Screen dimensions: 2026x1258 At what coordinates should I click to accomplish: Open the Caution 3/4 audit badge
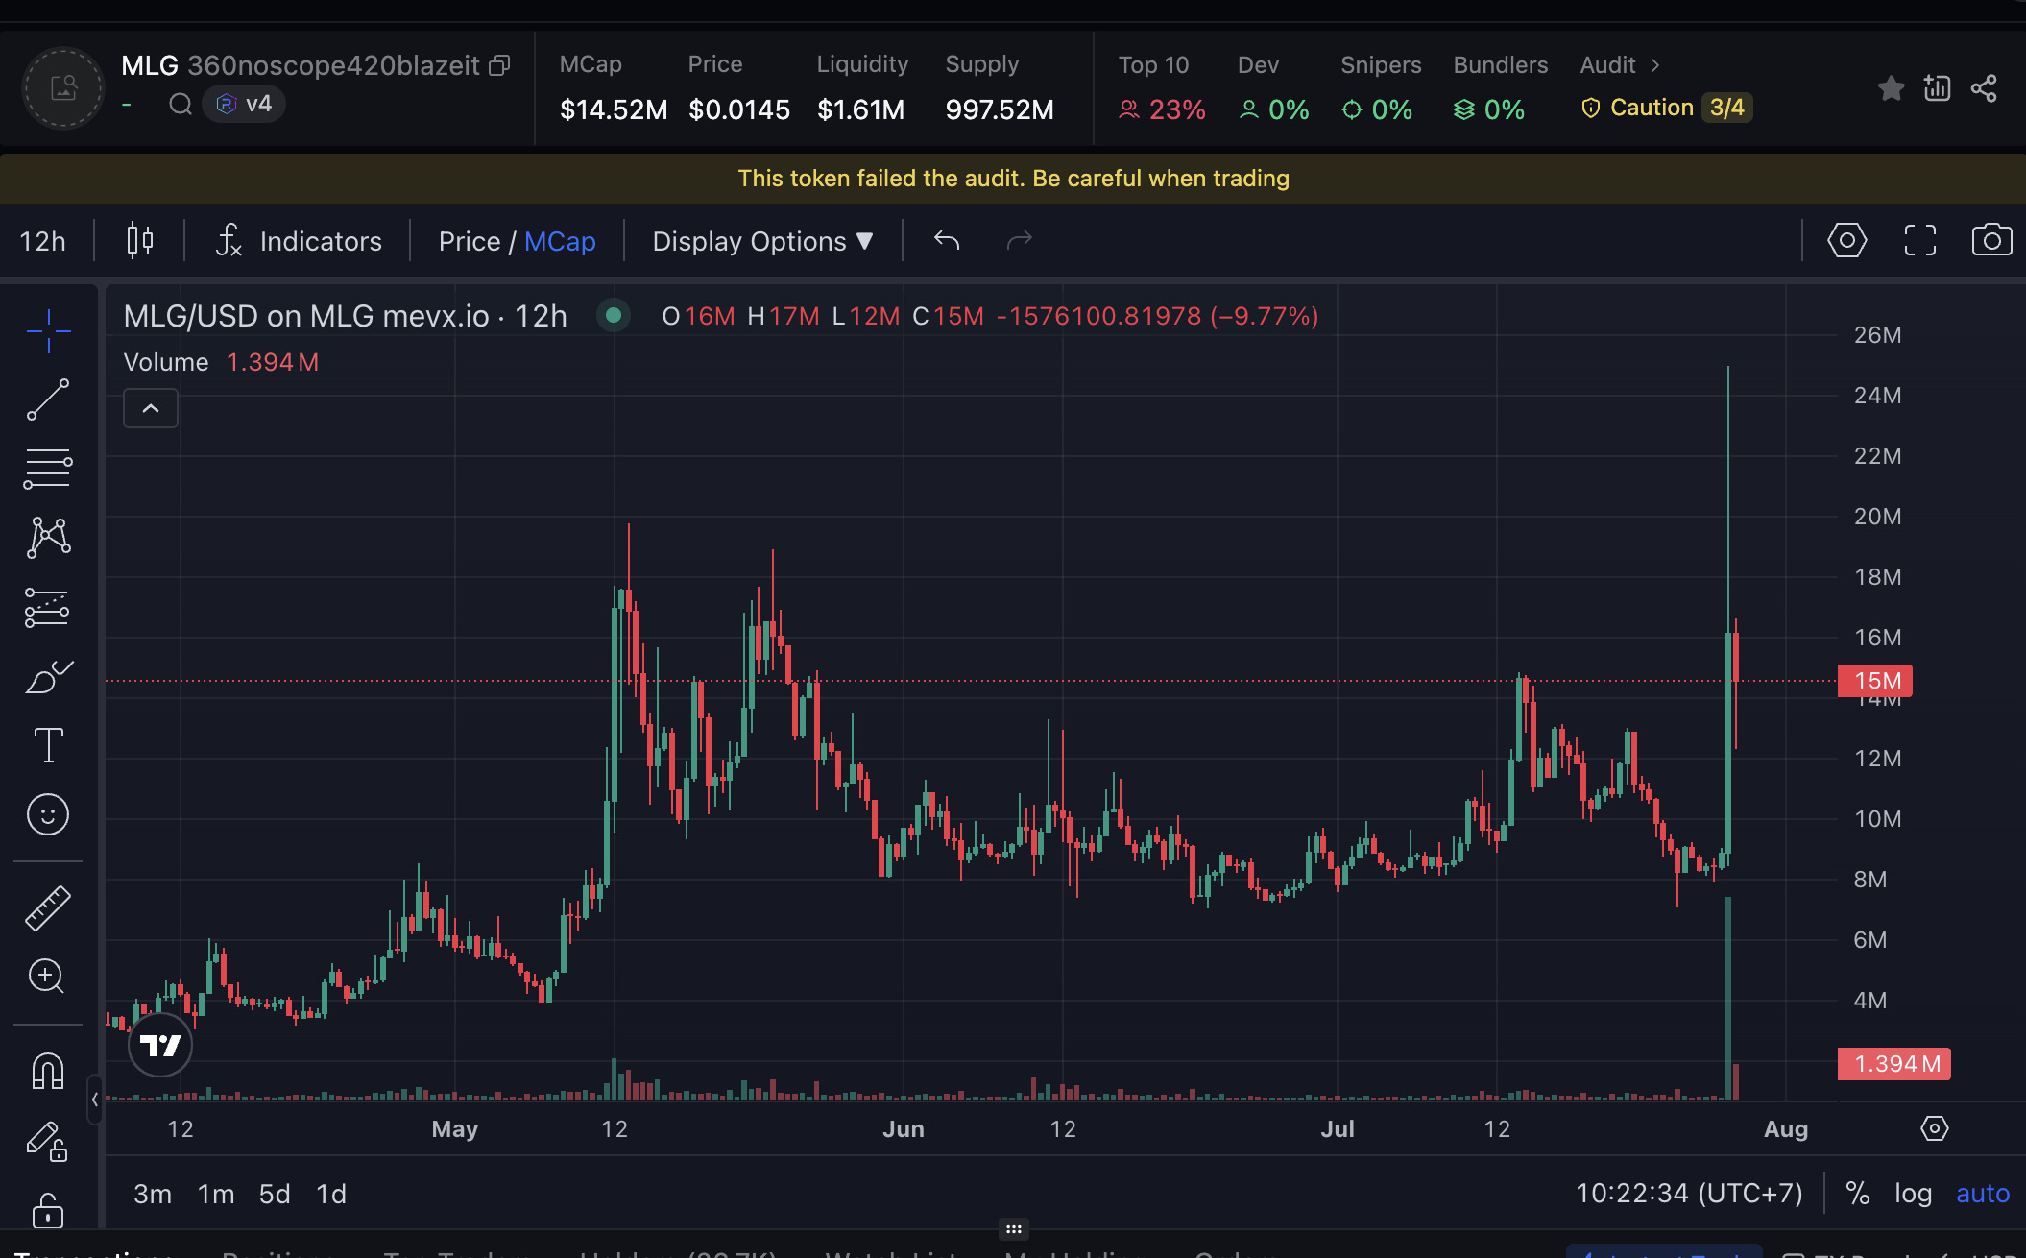coord(1667,108)
